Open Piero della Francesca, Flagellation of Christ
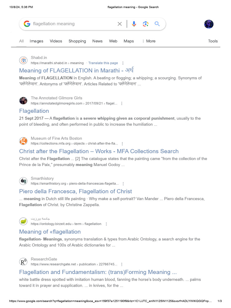This screenshot has width=231, height=308. [75, 191]
